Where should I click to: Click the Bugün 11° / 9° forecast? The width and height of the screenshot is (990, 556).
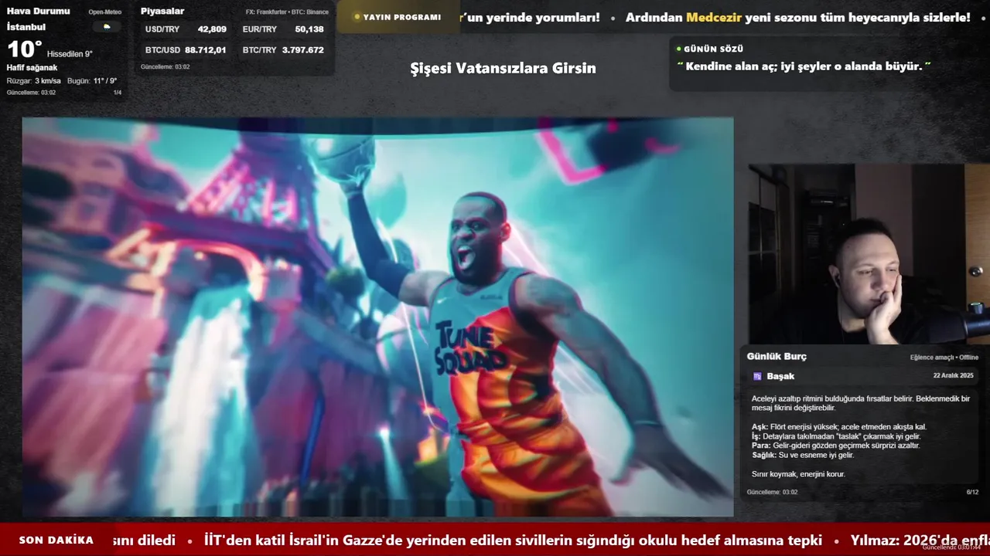(92, 81)
